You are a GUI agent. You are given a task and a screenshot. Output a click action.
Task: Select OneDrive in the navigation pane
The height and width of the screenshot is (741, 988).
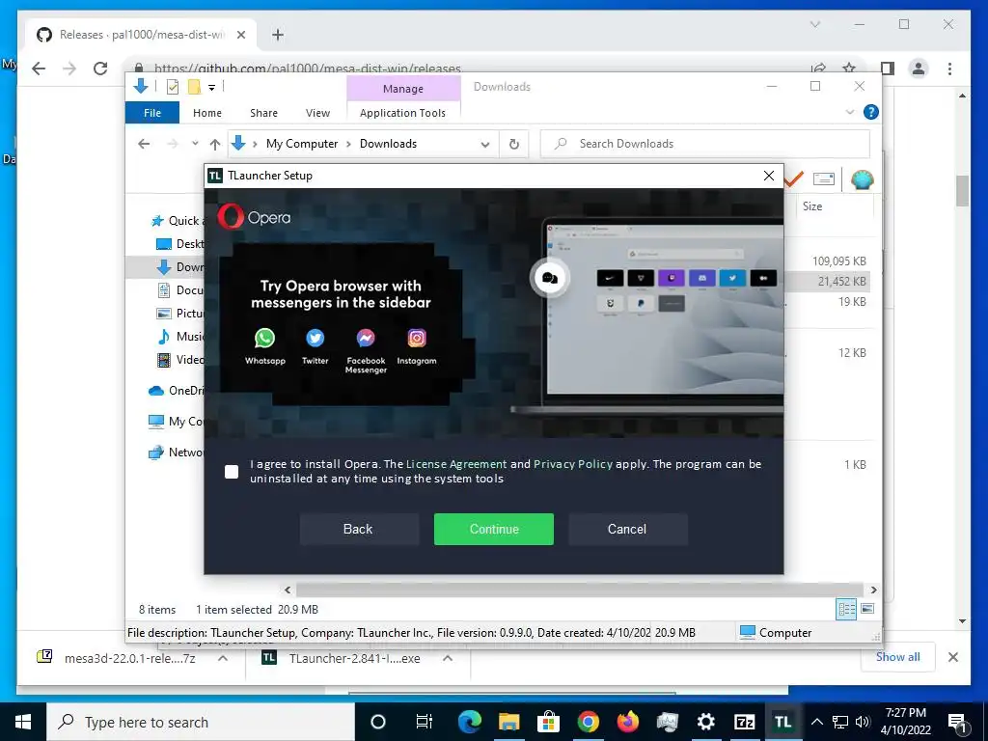176,391
